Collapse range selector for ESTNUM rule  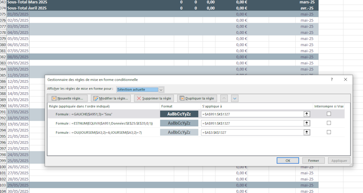pyautogui.click(x=307, y=123)
